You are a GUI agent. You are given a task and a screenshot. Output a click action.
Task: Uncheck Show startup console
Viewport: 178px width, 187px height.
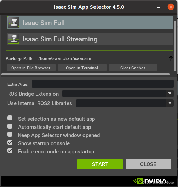(x=10, y=142)
